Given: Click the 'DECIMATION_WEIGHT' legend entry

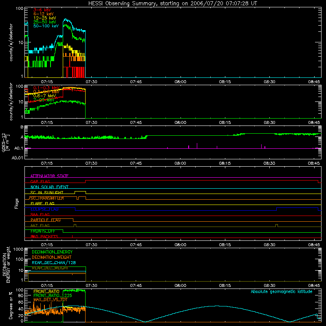Looking at the screenshot, I should pos(52,258).
